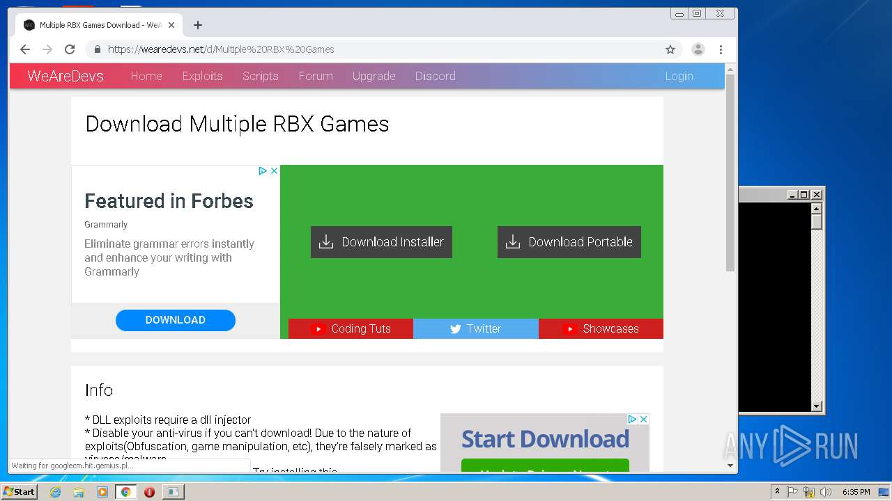This screenshot has width=892, height=501.
Task: Reload the page with the refresh icon
Action: [70, 49]
